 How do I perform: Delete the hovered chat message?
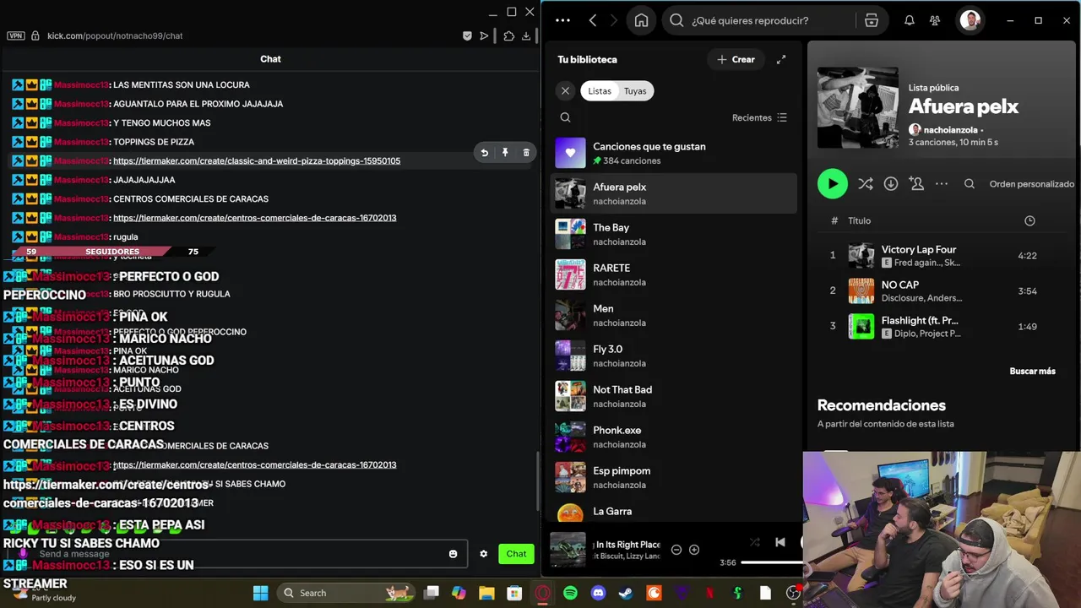click(526, 153)
